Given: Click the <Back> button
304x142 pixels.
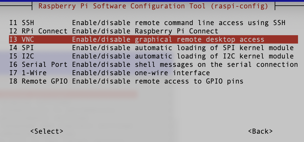Looking at the screenshot, I should click(260, 131).
